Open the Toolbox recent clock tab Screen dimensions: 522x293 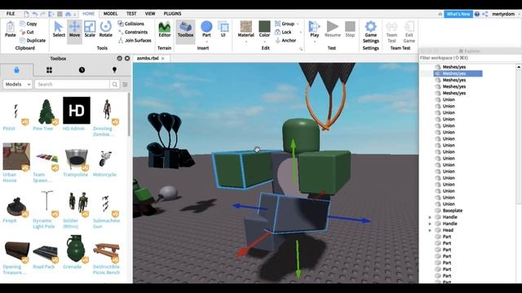(x=82, y=70)
